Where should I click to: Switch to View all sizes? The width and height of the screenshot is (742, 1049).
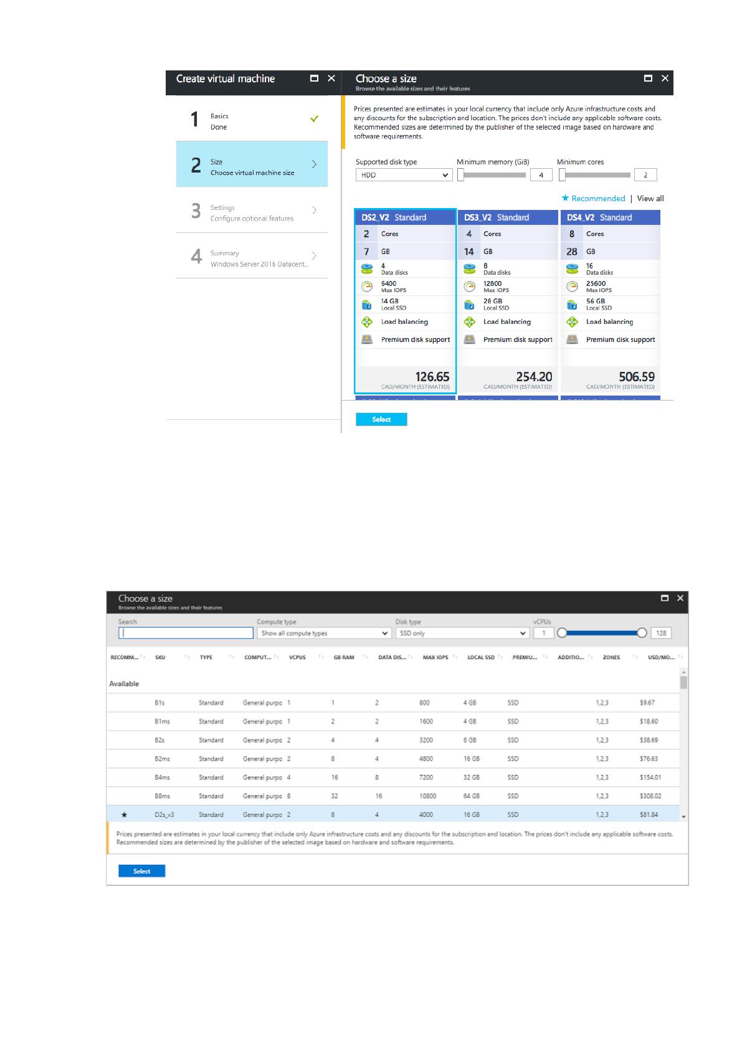pyautogui.click(x=650, y=198)
